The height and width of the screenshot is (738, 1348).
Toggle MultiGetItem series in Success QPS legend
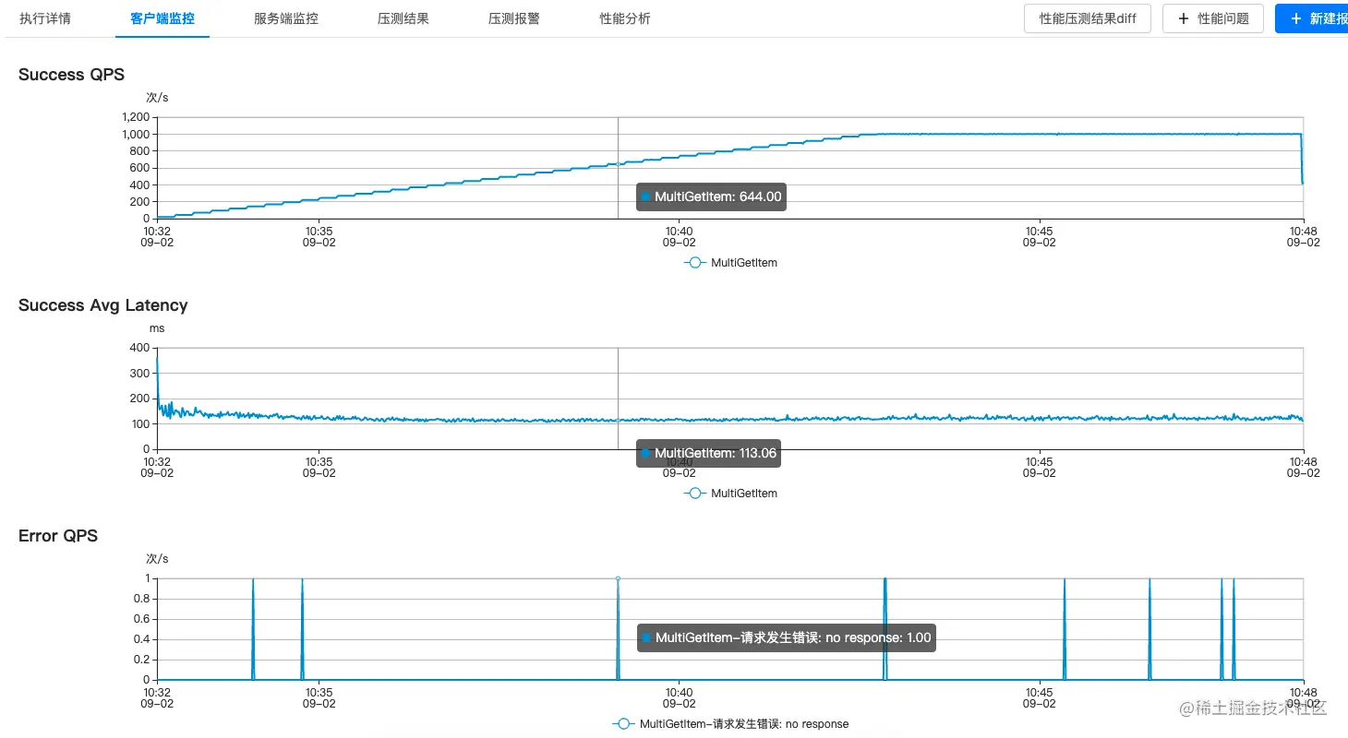pyautogui.click(x=731, y=263)
